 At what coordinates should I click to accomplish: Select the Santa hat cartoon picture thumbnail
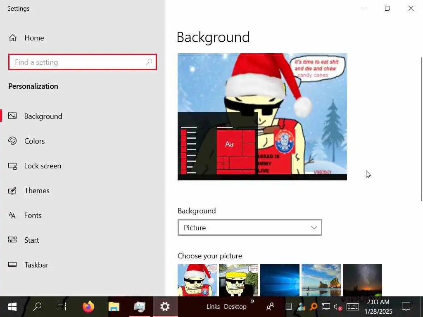coord(197,280)
